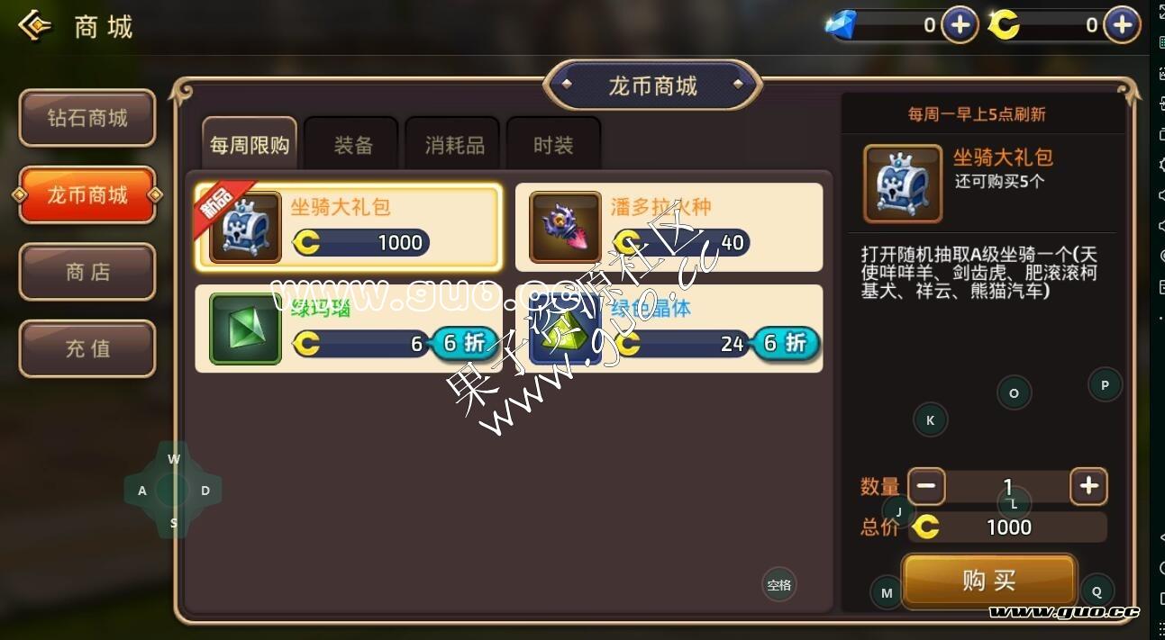Tap the W key on virtual d-pad
Viewport: 1165px width, 640px height.
point(174,459)
